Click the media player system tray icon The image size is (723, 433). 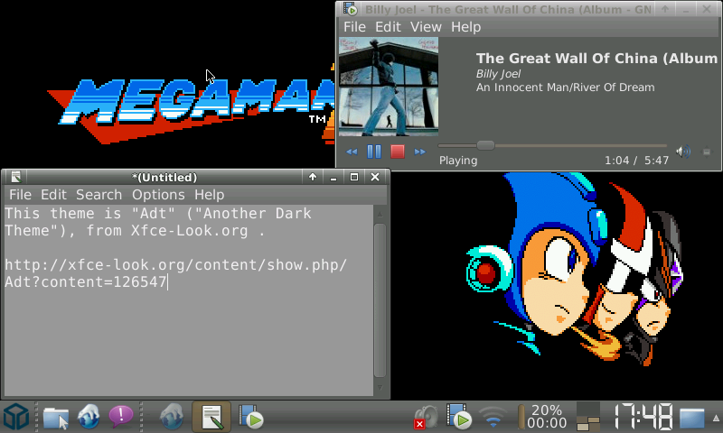click(x=460, y=417)
